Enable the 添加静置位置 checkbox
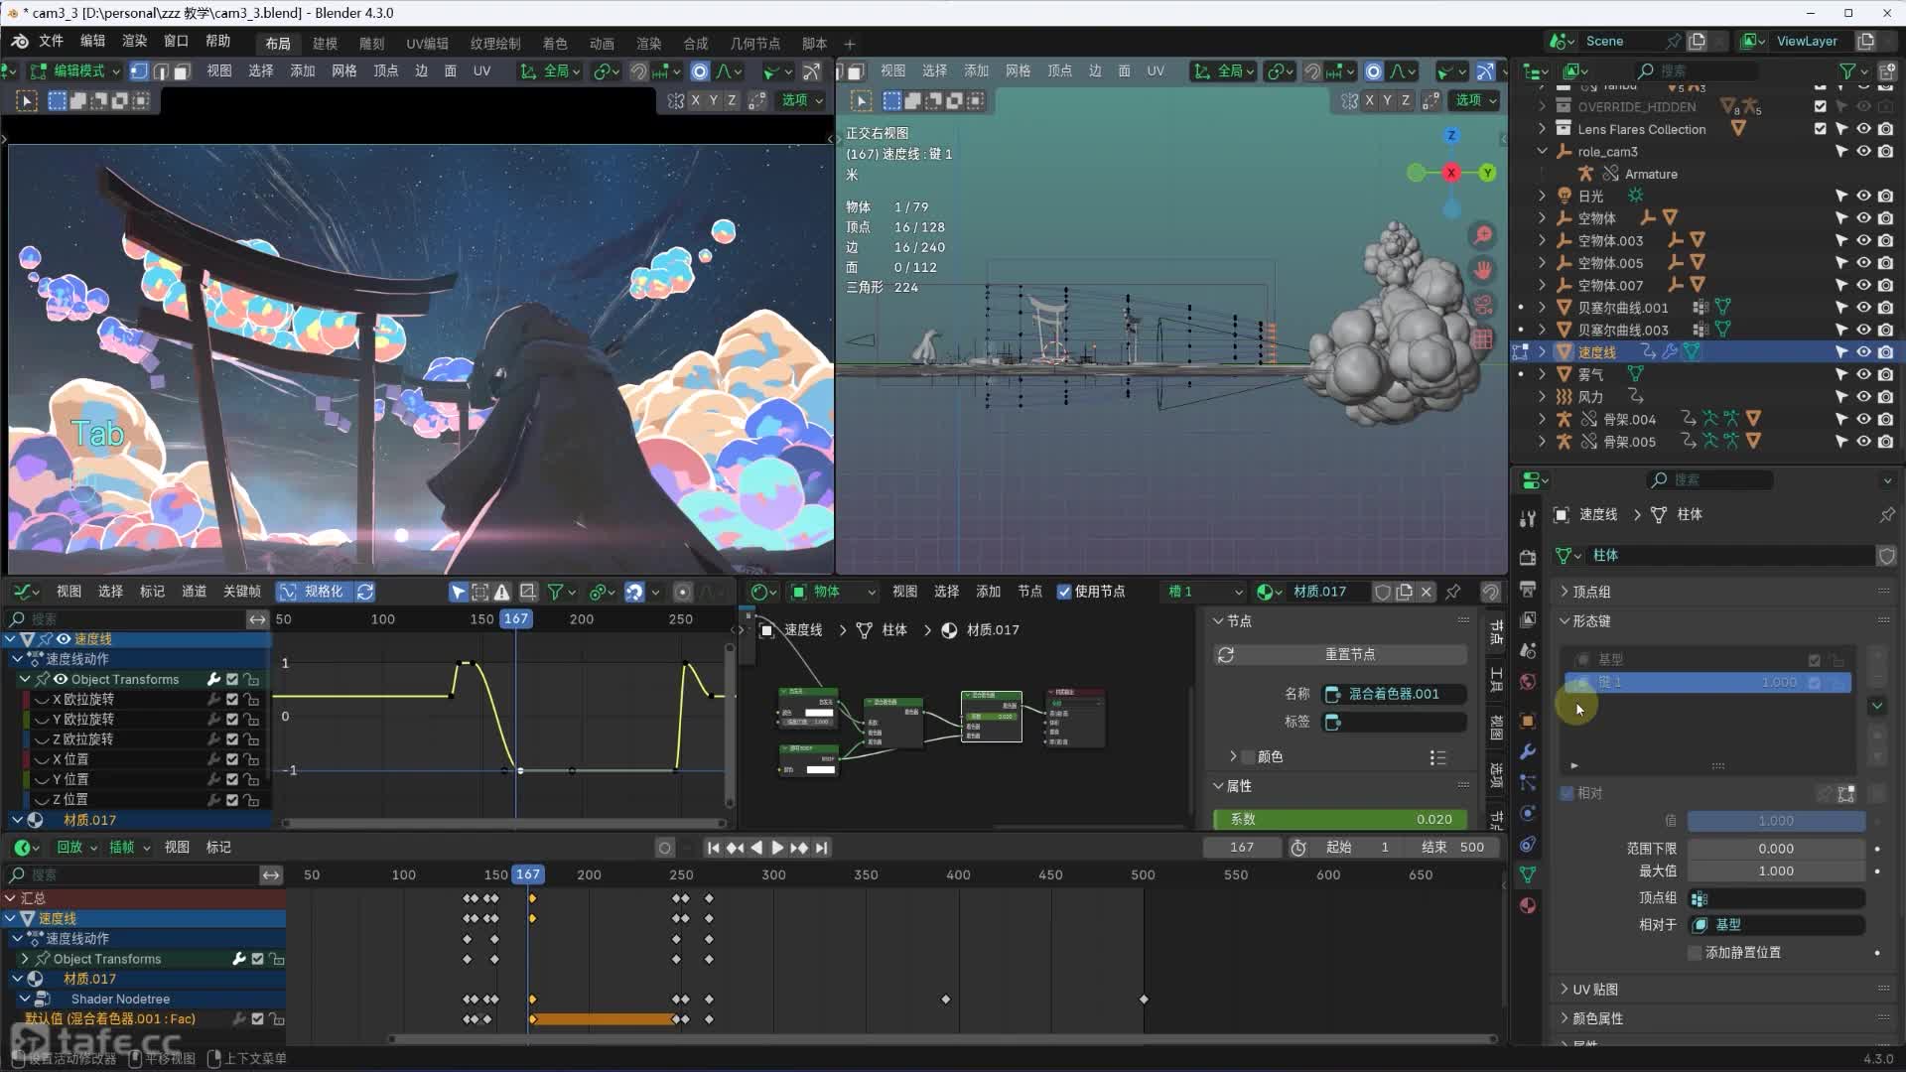Screen dimensions: 1906x1072 click(1696, 953)
